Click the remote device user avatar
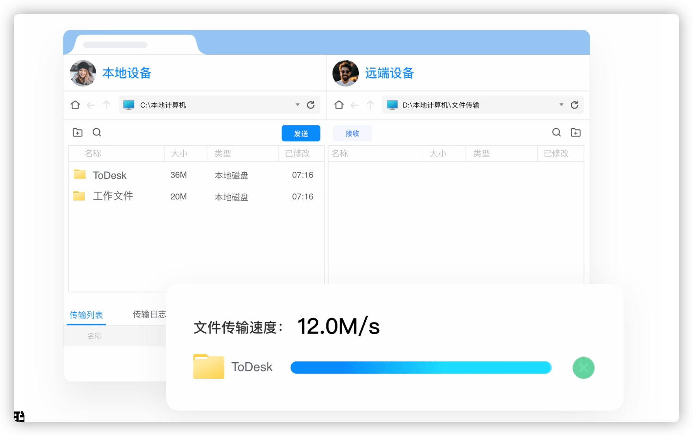693x436 pixels. point(345,73)
